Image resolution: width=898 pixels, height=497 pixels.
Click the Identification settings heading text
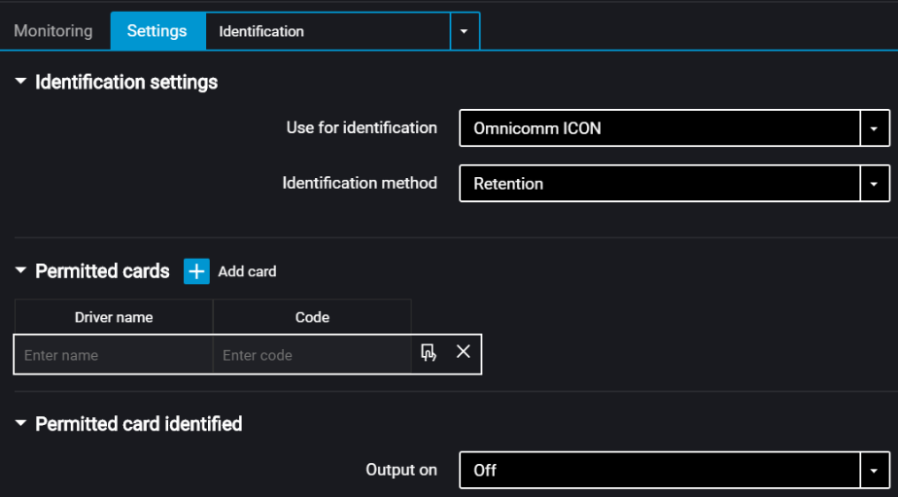click(126, 82)
